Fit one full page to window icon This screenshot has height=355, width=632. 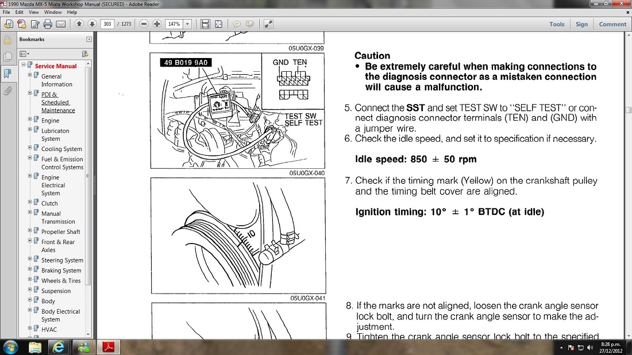tap(218, 24)
